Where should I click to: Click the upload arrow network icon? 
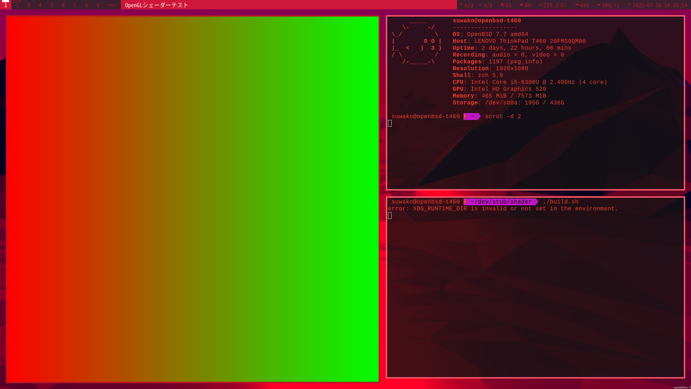(461, 5)
